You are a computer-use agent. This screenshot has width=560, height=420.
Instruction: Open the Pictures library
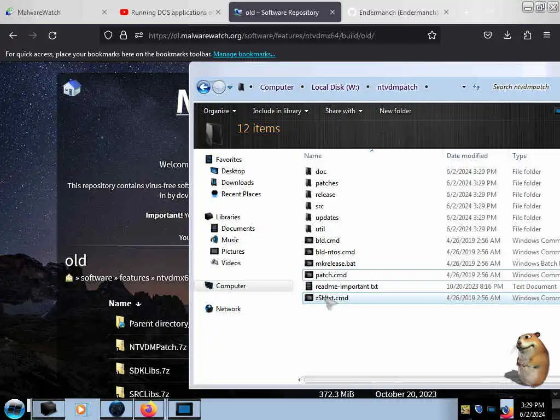coord(233,252)
